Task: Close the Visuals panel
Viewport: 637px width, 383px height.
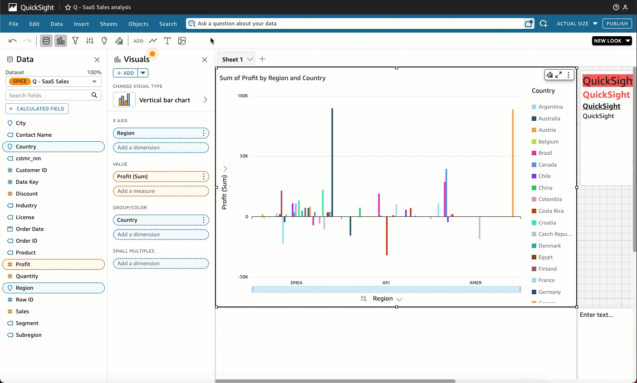Action: pos(205,60)
